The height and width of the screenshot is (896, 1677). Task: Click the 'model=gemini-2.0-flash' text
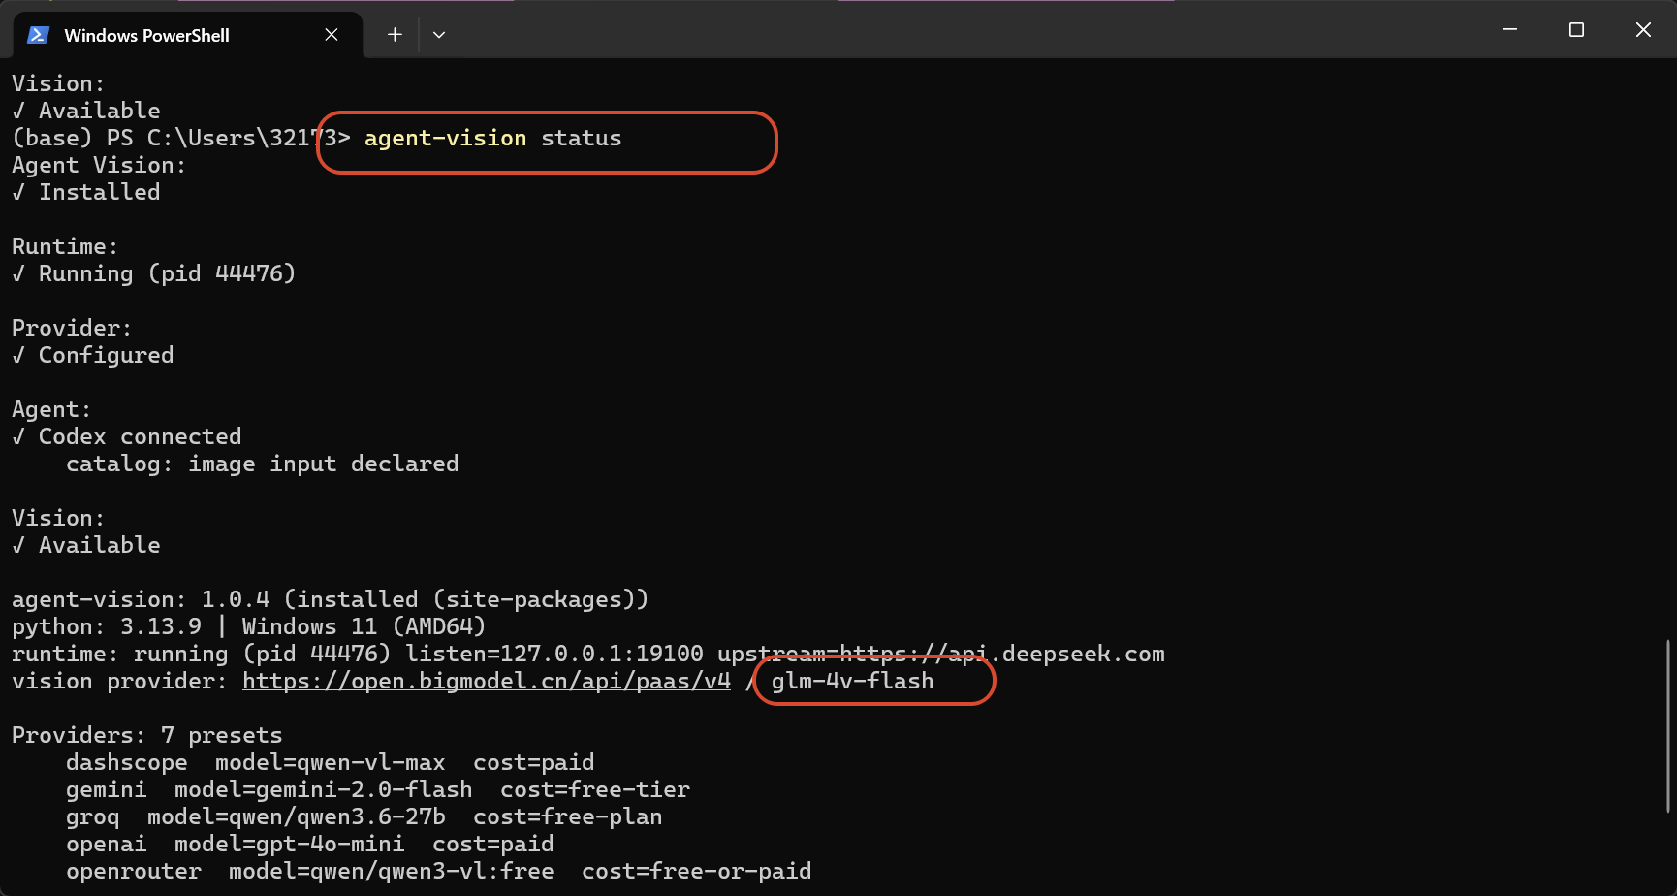point(324,790)
